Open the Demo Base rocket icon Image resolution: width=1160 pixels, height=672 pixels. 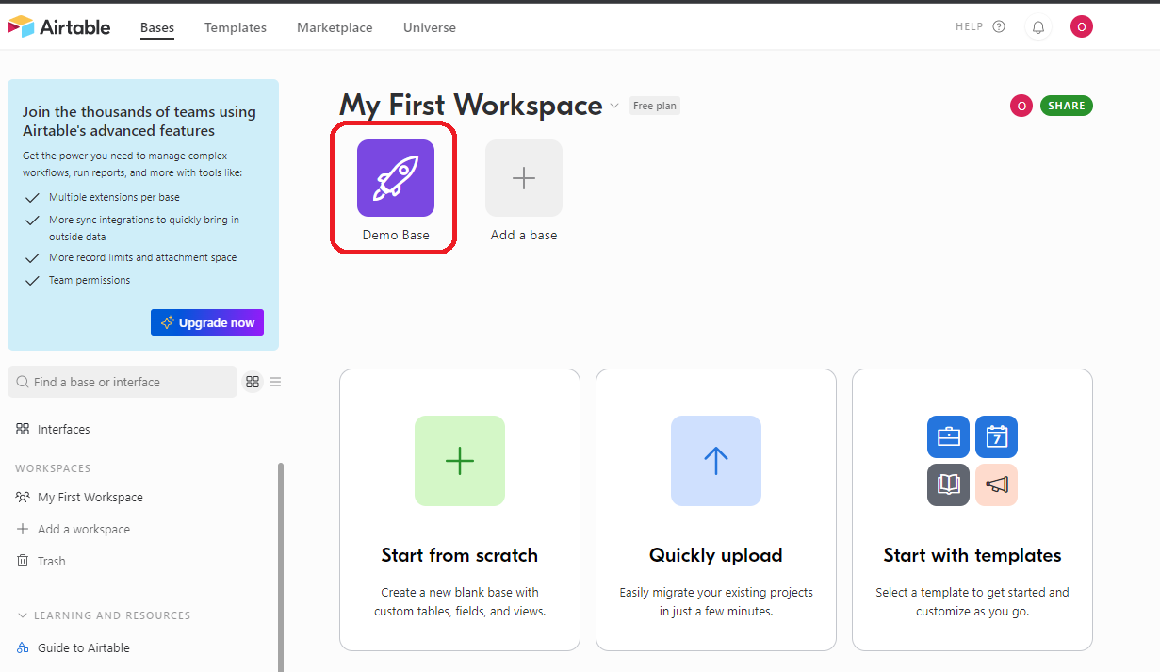tap(396, 178)
